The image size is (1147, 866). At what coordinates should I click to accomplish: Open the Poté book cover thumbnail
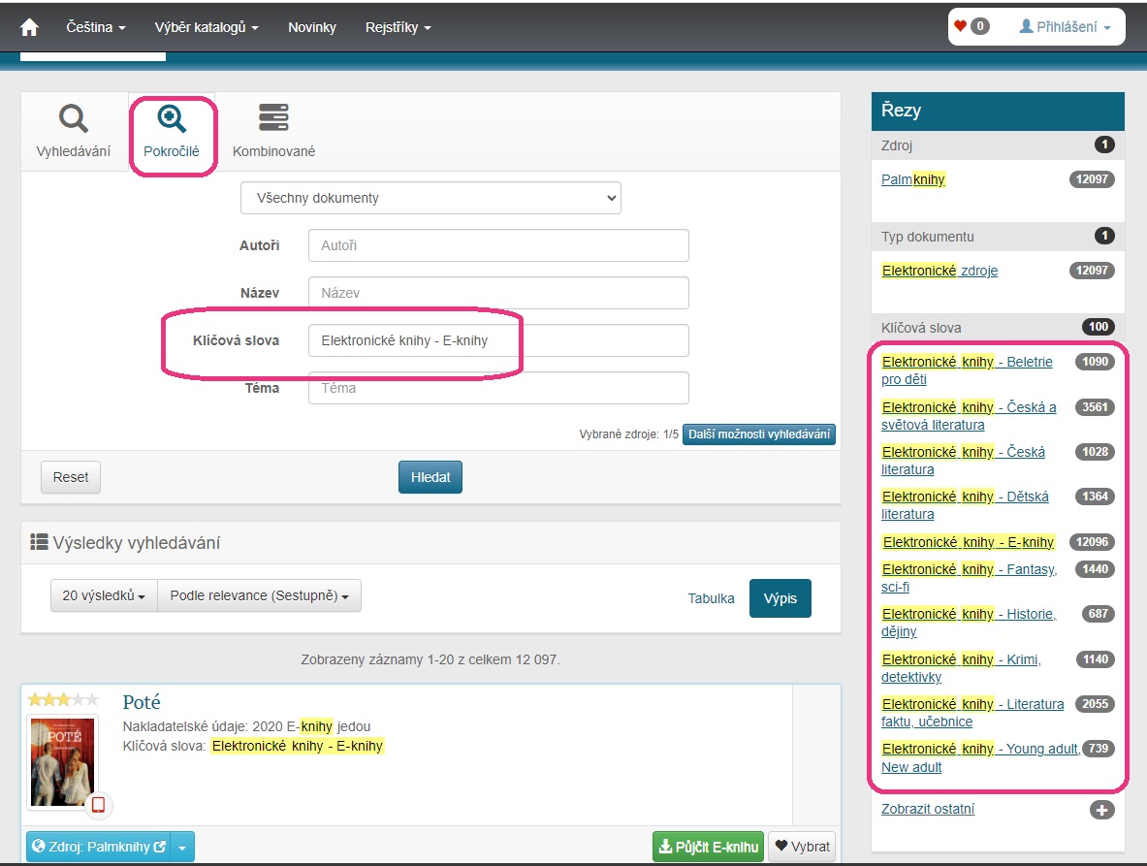pos(62,761)
